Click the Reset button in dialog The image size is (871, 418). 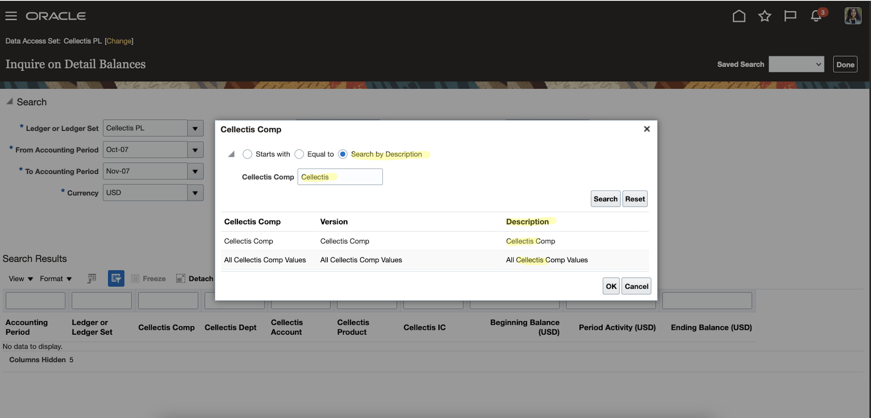[x=635, y=199]
